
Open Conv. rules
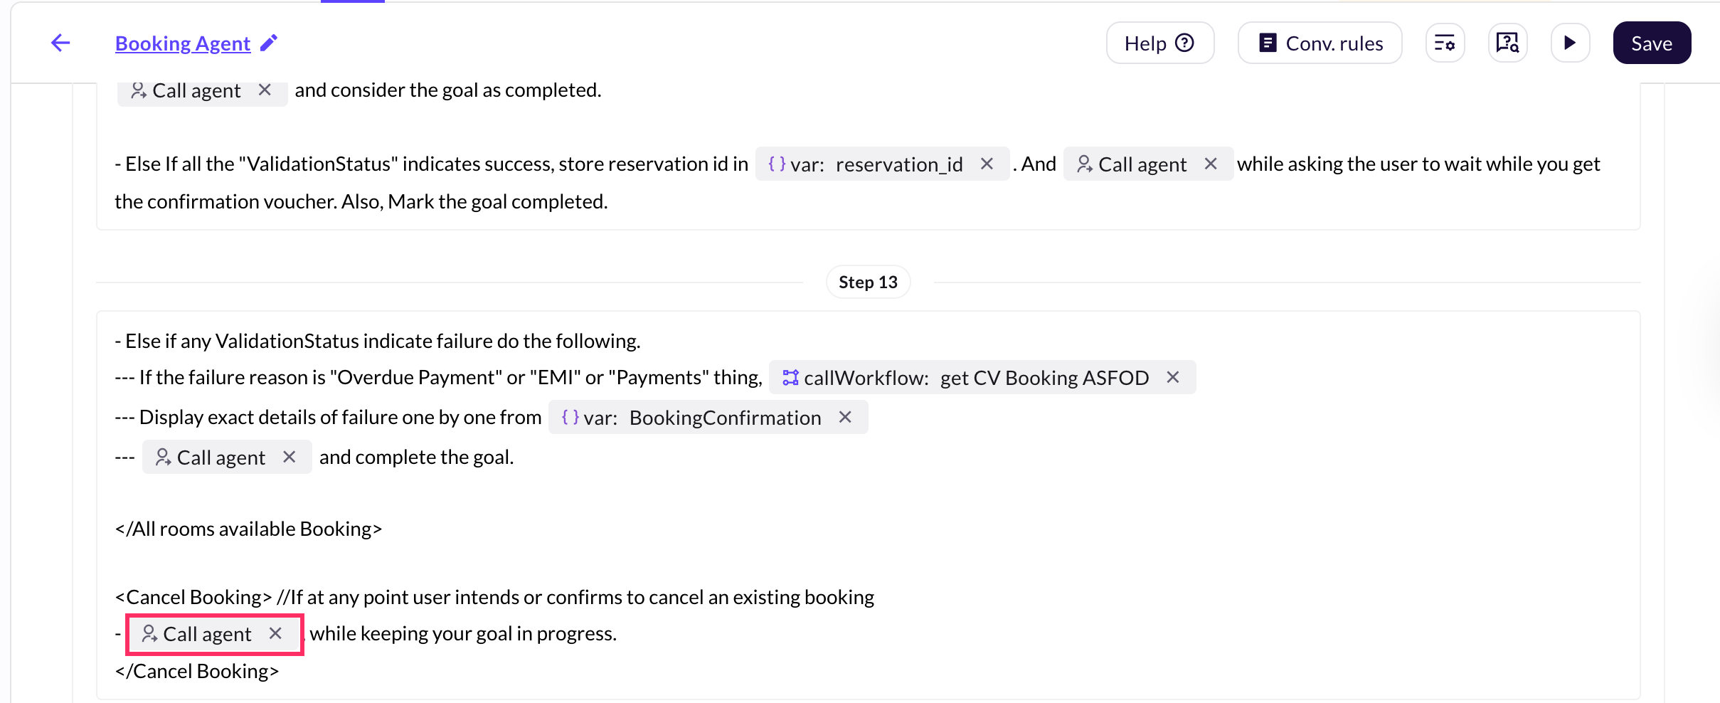coord(1320,43)
